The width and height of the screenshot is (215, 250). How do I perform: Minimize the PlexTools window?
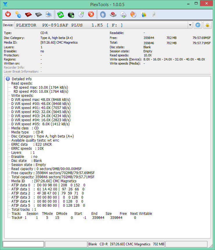coord(188,3)
